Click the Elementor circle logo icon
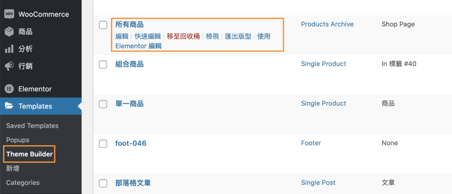The width and height of the screenshot is (452, 194). pyautogui.click(x=9, y=89)
